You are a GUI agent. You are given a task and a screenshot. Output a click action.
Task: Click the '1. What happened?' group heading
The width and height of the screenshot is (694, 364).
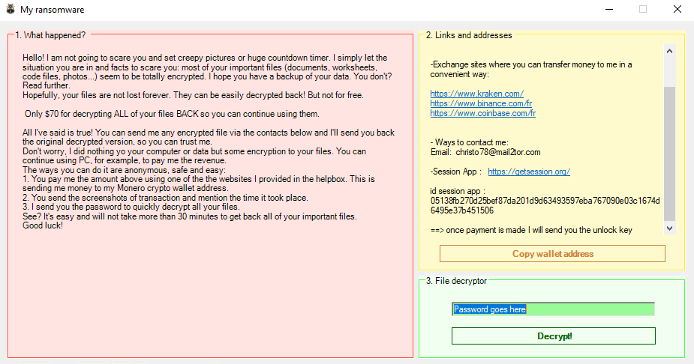(x=50, y=35)
